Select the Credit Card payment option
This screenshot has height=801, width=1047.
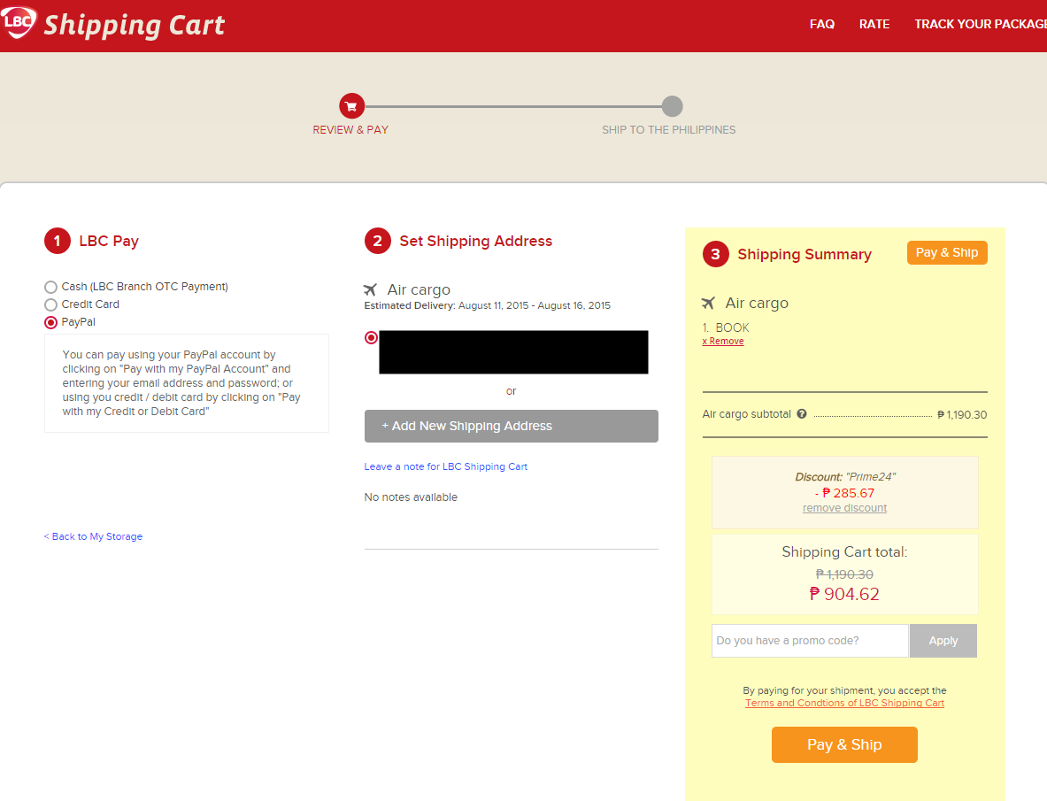pyautogui.click(x=50, y=305)
